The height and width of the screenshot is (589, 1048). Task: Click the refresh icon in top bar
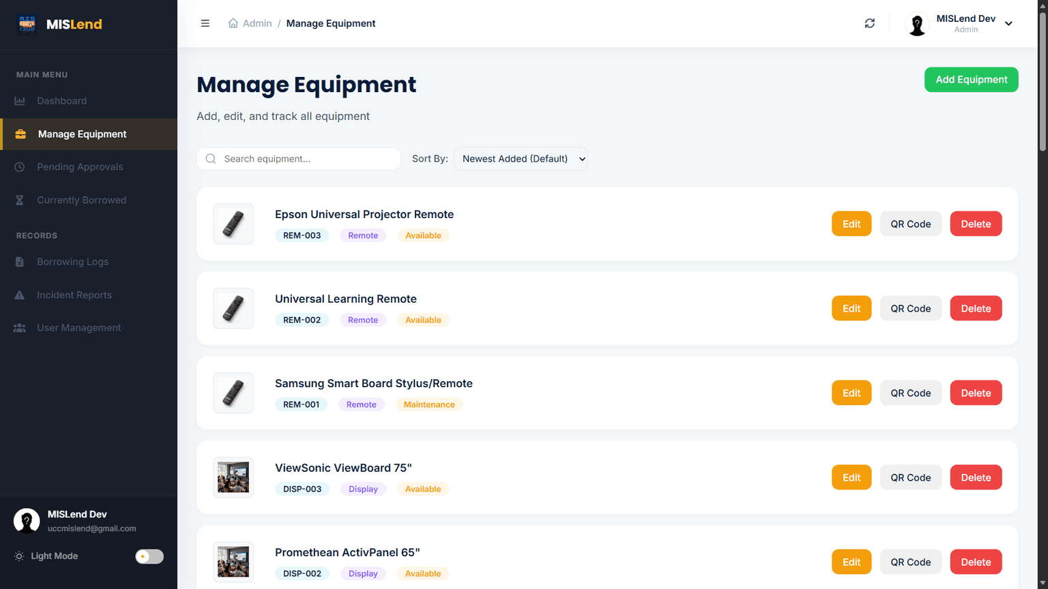pos(870,23)
